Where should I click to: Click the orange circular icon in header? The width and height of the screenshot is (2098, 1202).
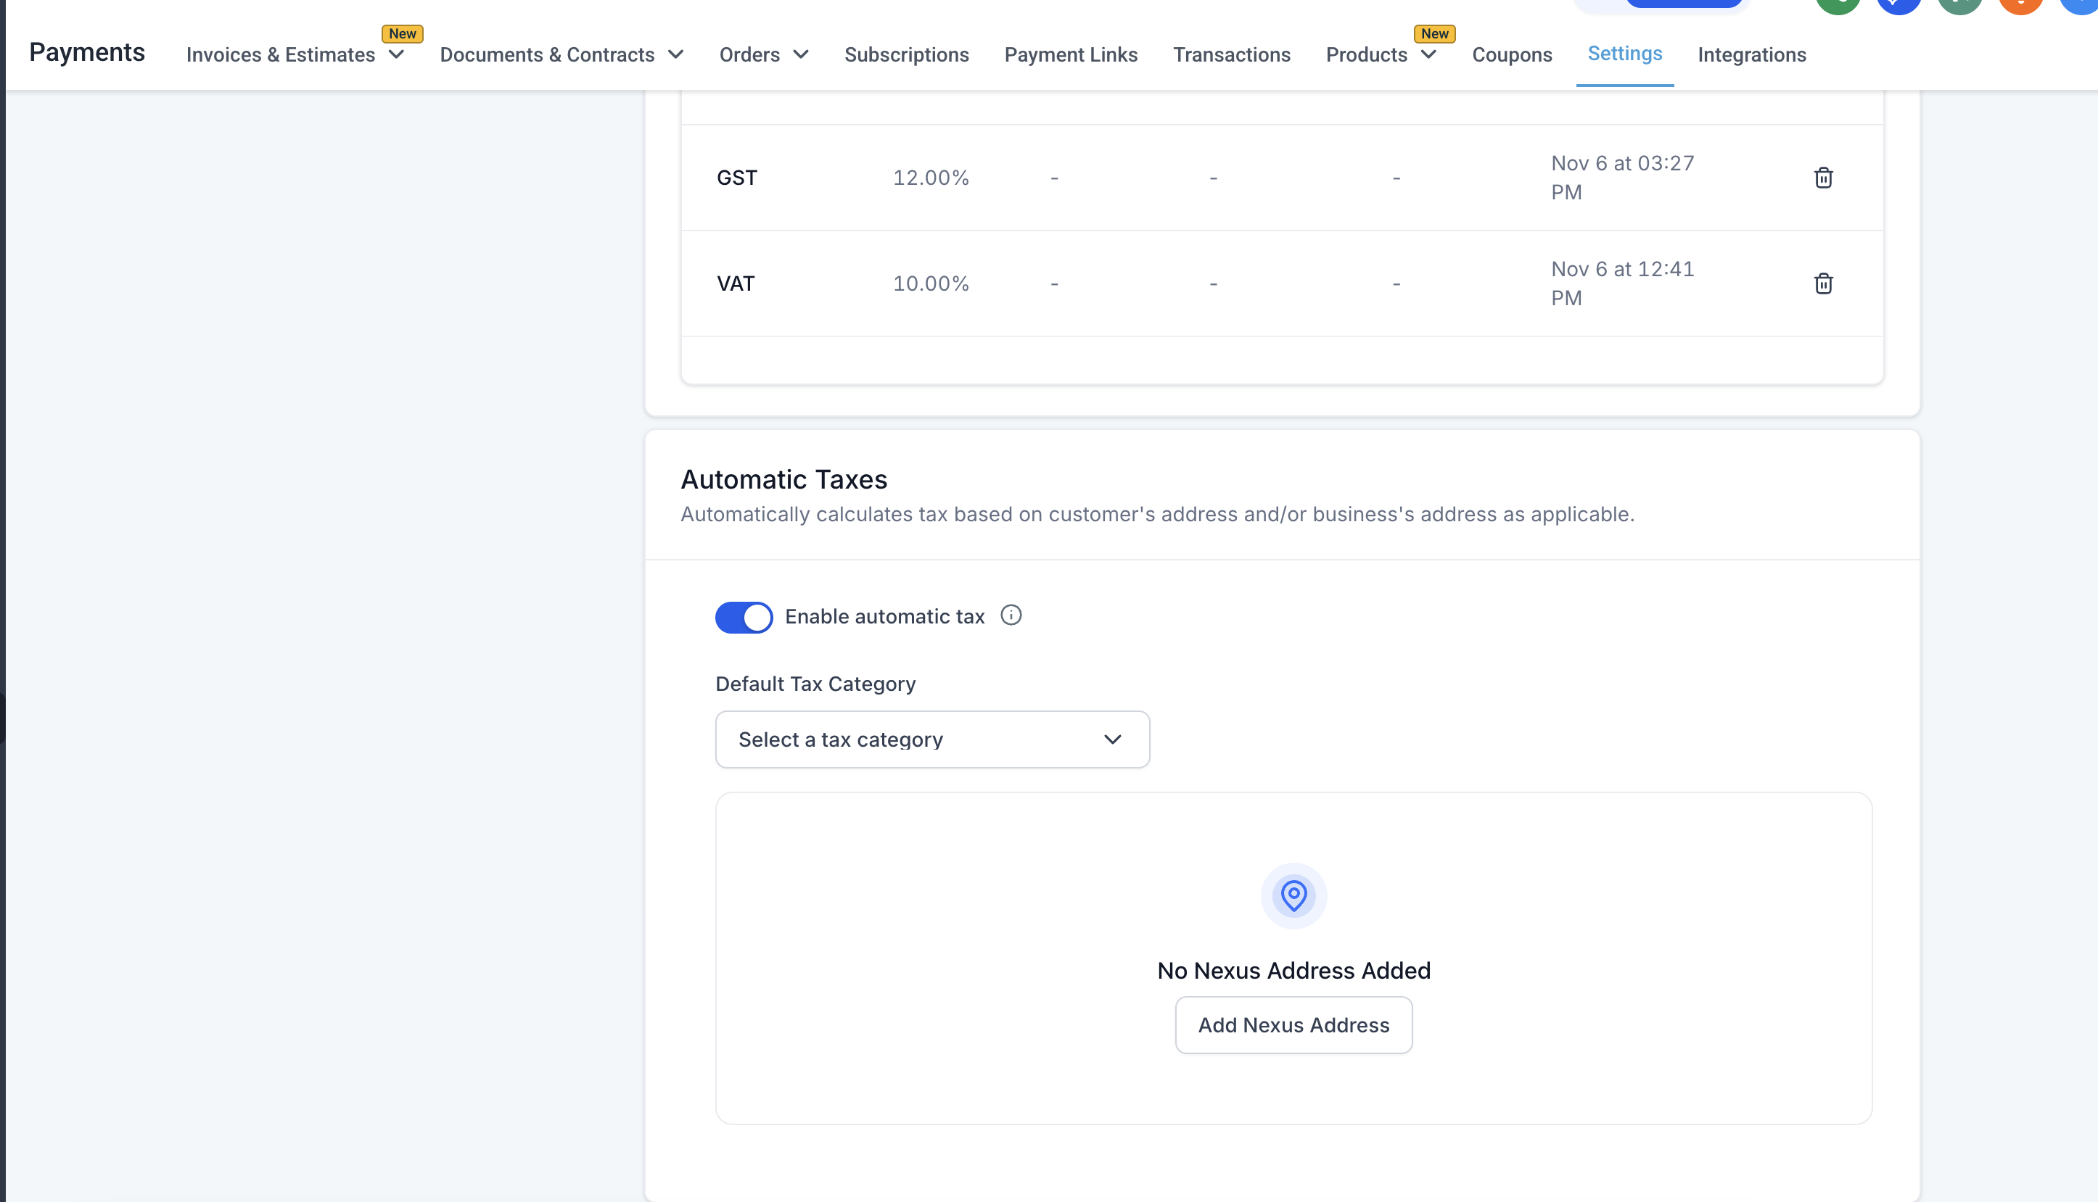pos(2020,5)
